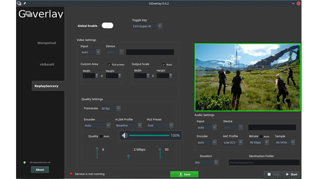This screenshot has width=318, height=179.
Task: Click the pin icon in the title bar
Action: click(x=25, y=3)
